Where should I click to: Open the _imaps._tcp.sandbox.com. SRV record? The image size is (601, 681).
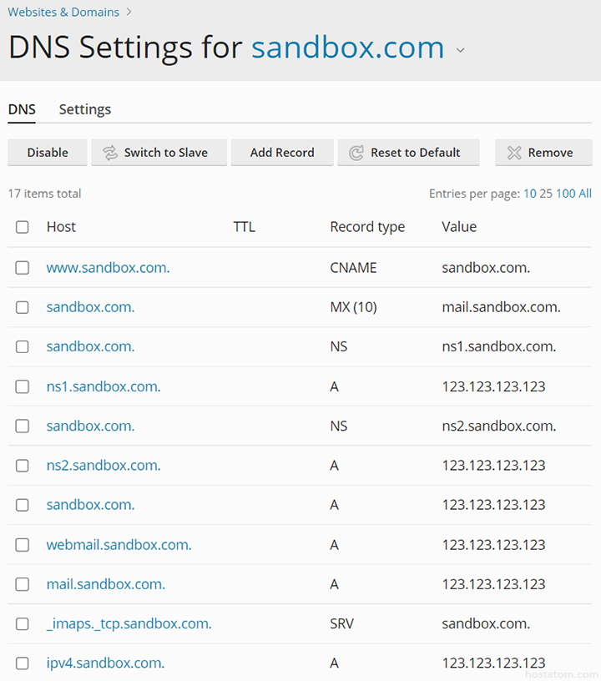click(129, 623)
